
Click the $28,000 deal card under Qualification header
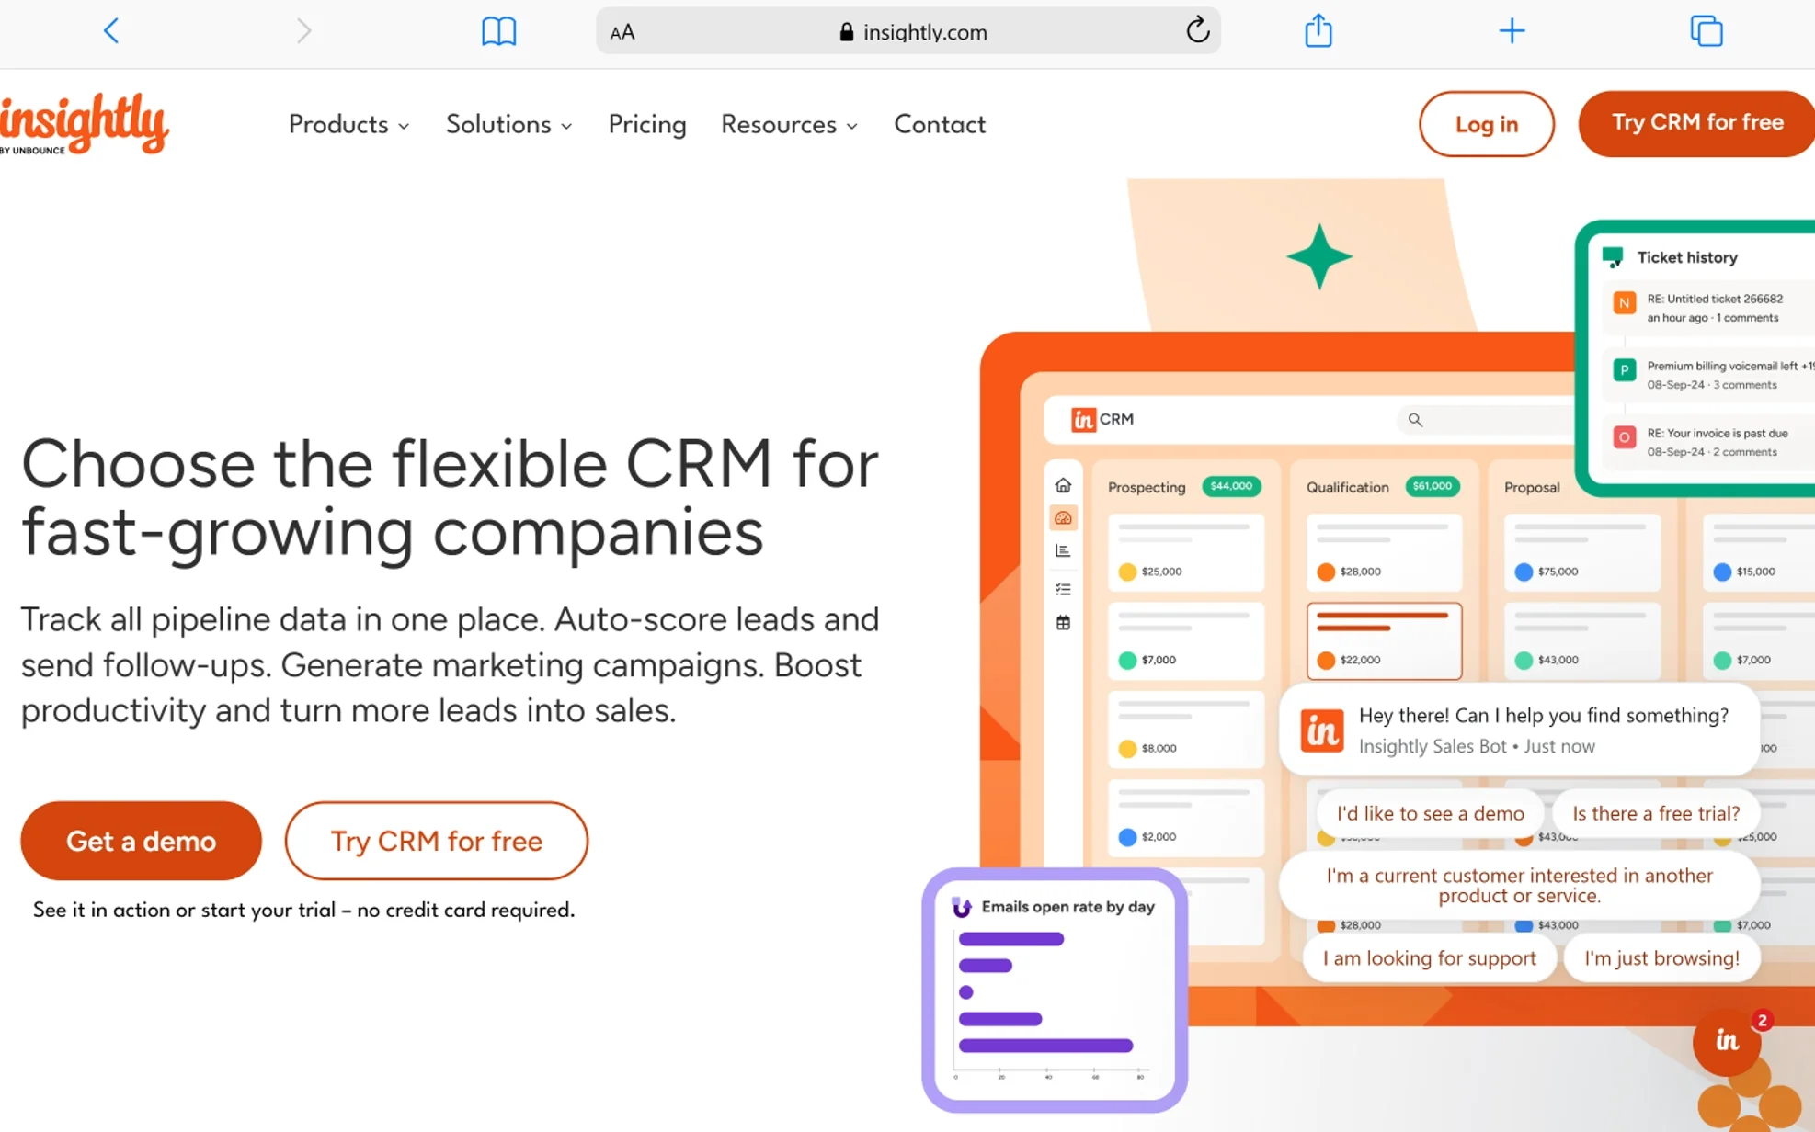1384,552
